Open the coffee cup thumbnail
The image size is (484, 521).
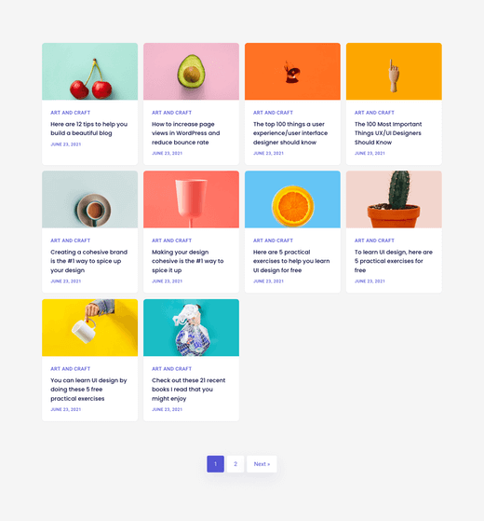point(90,199)
